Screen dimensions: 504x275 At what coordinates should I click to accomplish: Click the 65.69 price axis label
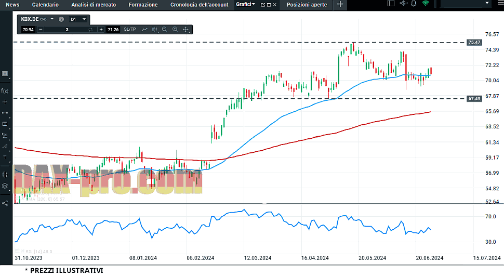pos(492,111)
